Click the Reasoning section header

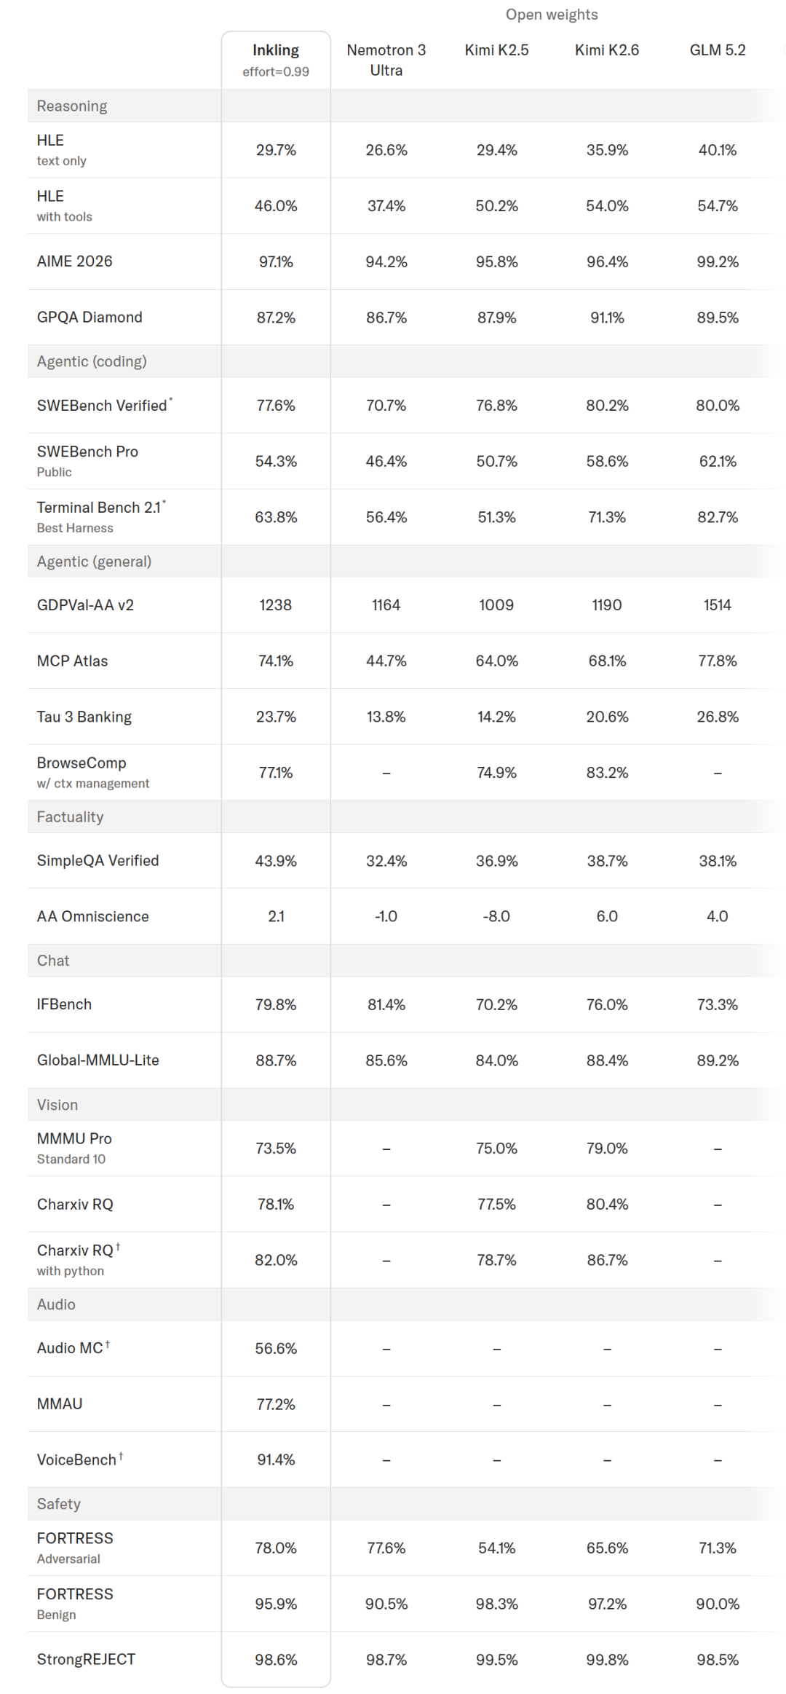coord(72,106)
